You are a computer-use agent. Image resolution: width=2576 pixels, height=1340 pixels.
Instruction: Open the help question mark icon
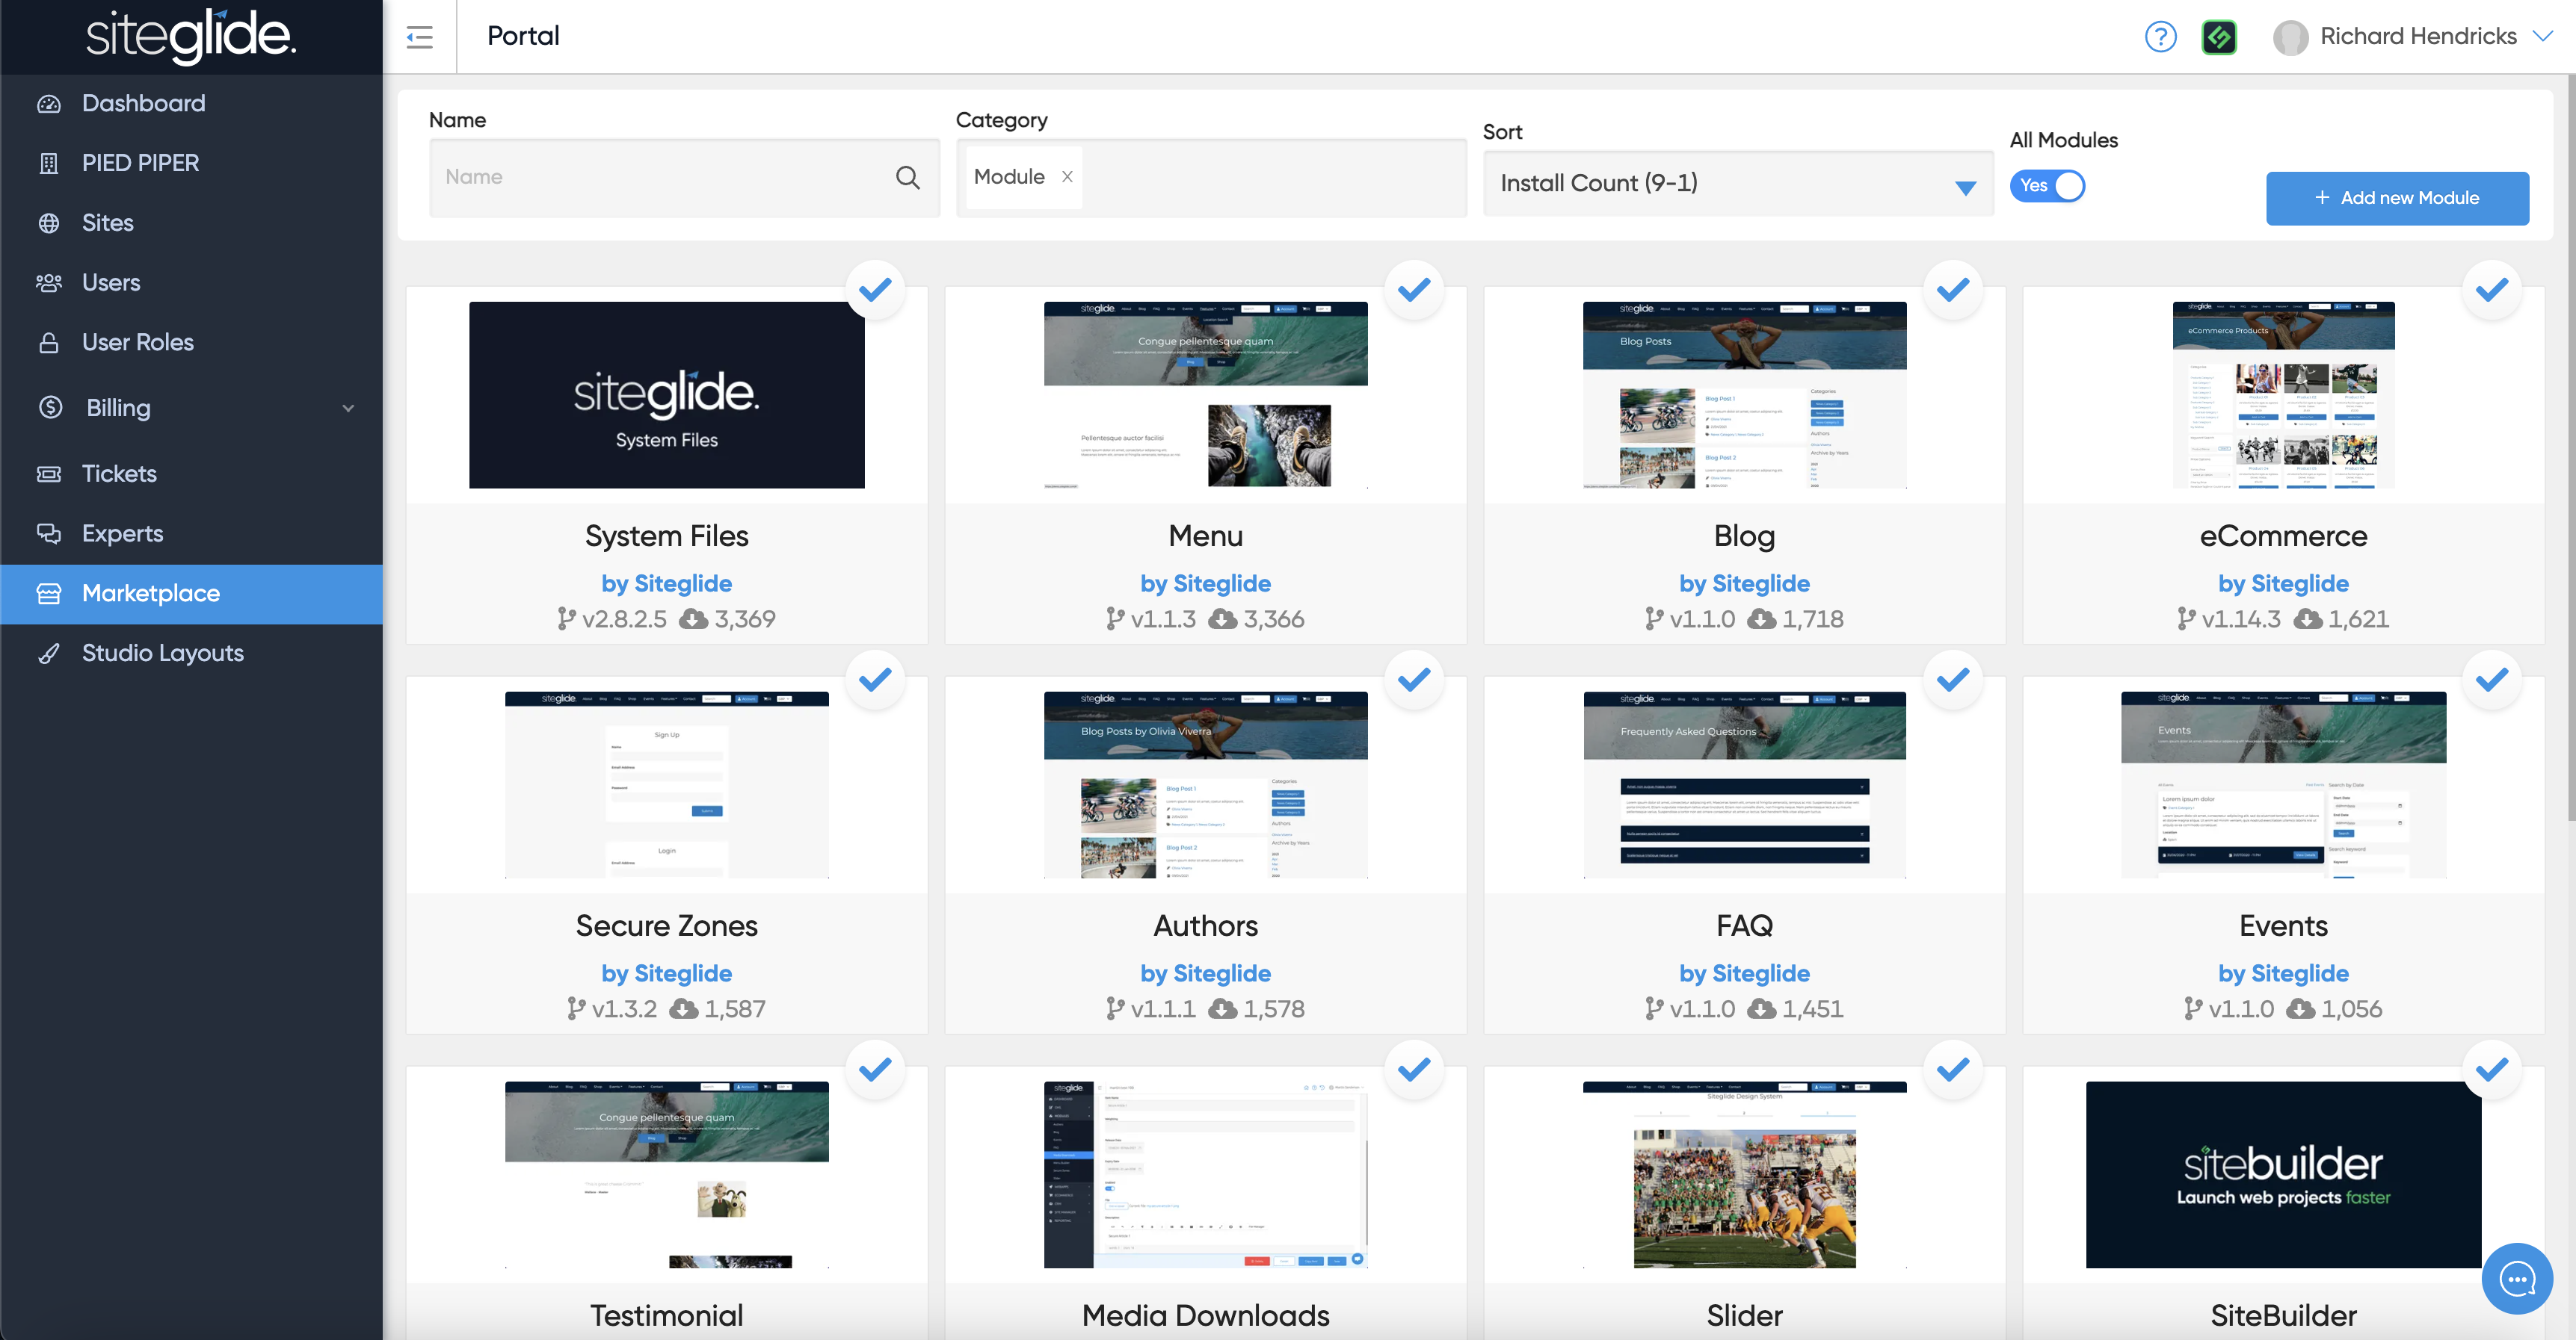tap(2160, 37)
